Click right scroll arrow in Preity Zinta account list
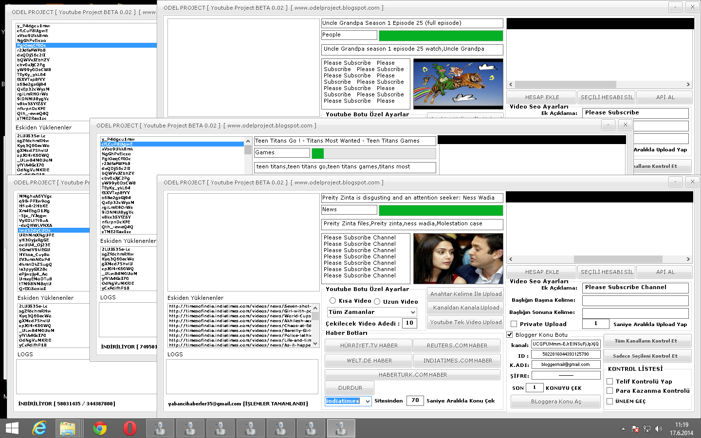701x438 pixels. point(688,259)
